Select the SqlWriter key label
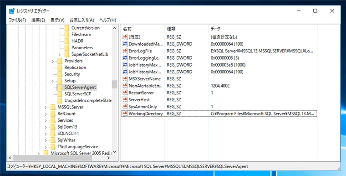346x176 pixels. 66,140
